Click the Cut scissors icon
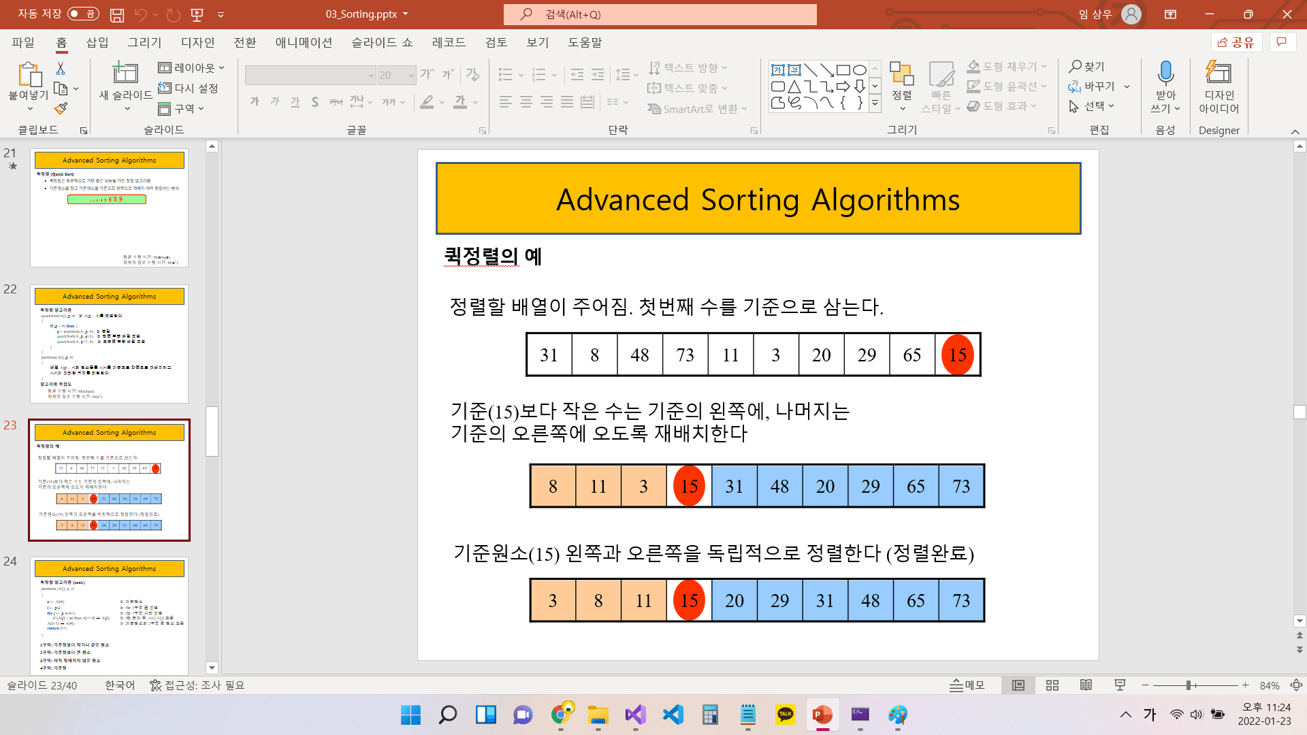The width and height of the screenshot is (1307, 735). click(x=61, y=68)
